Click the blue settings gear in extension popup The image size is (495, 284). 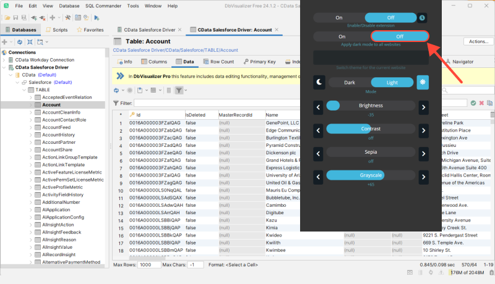pyautogui.click(x=423, y=83)
